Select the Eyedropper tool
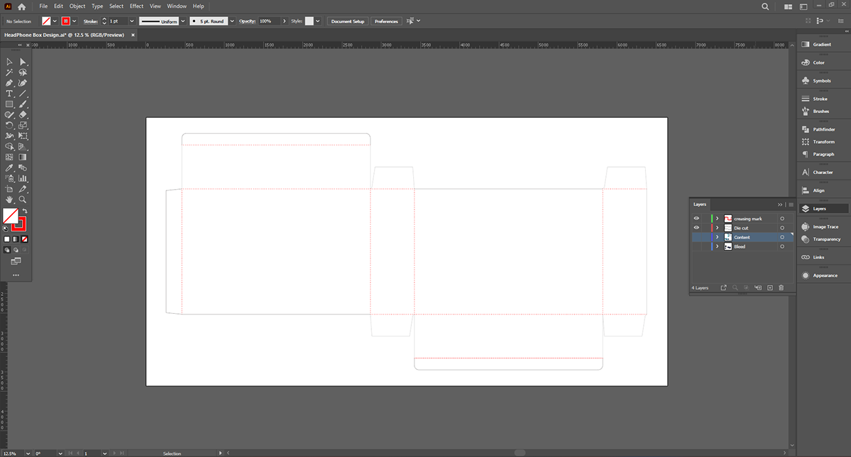The height and width of the screenshot is (457, 851). pos(10,168)
